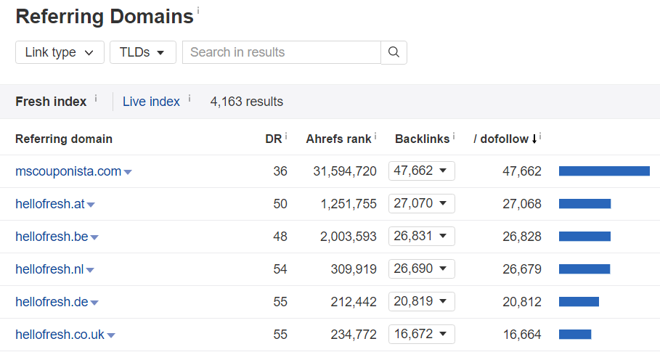Click dofollow bar for hellofresh.at
The image size is (660, 352).
584,203
